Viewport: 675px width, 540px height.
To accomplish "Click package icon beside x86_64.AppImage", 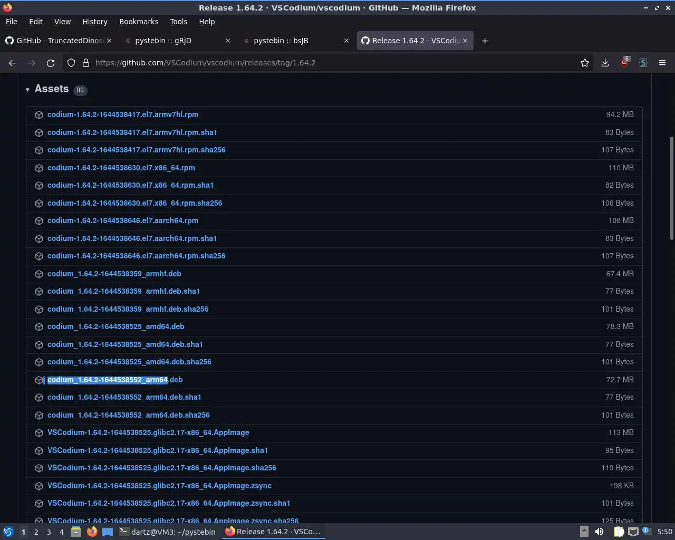I will tap(39, 433).
